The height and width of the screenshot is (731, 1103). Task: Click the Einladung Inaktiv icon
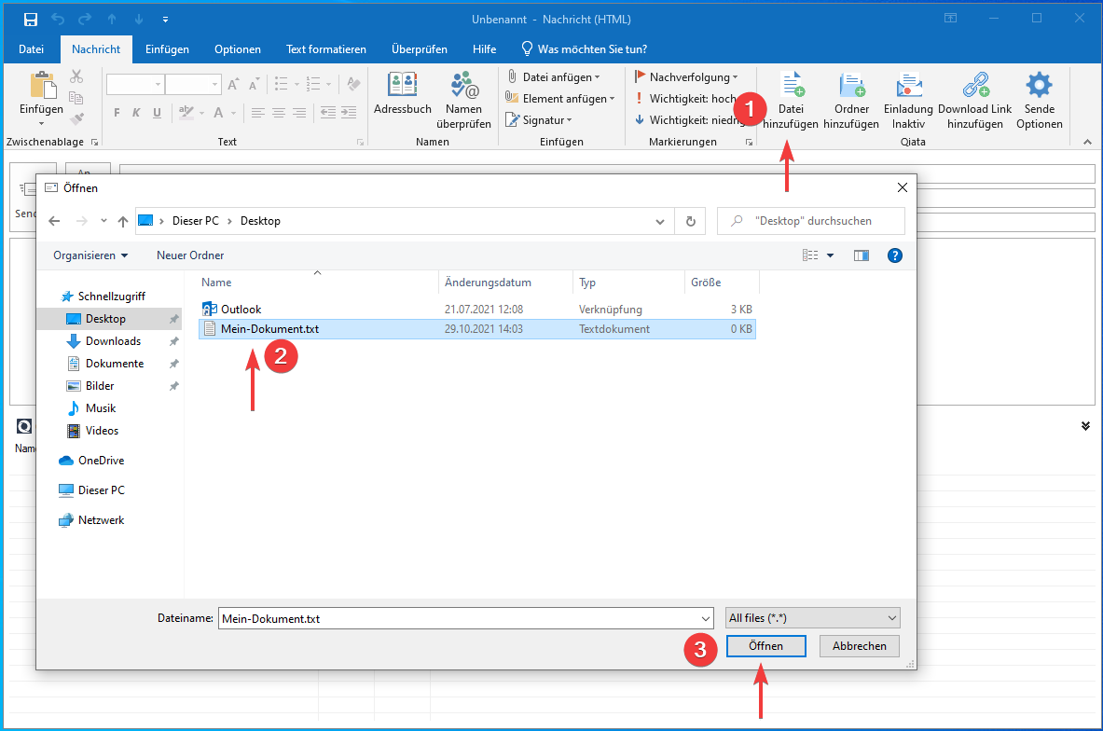(x=908, y=87)
